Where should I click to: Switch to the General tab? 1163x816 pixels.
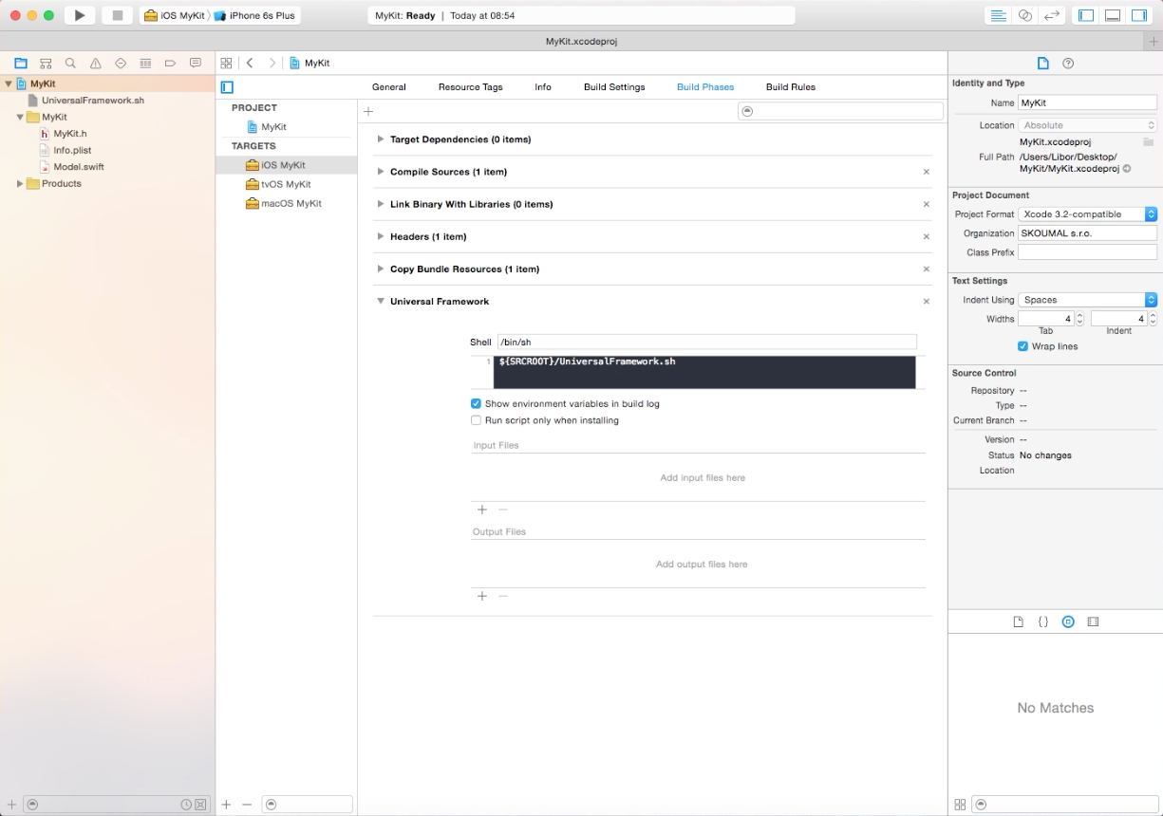pos(389,87)
